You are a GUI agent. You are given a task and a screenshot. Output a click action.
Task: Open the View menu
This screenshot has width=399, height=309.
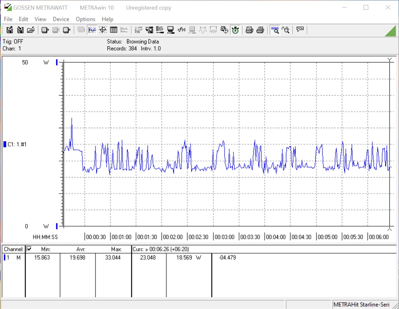(40, 19)
